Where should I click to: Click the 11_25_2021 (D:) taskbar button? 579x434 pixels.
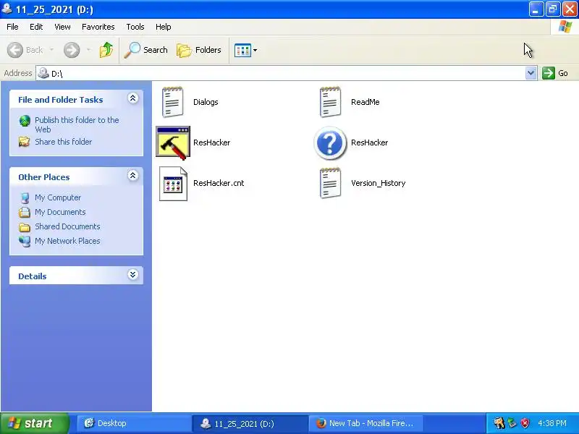click(x=250, y=423)
